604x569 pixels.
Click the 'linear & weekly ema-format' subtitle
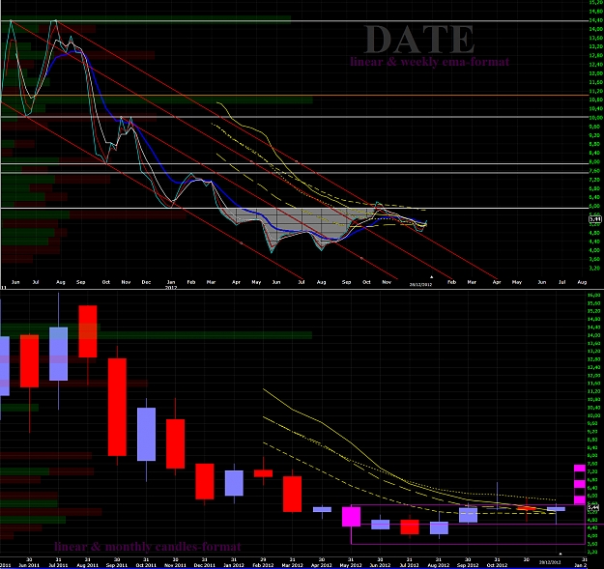point(429,62)
